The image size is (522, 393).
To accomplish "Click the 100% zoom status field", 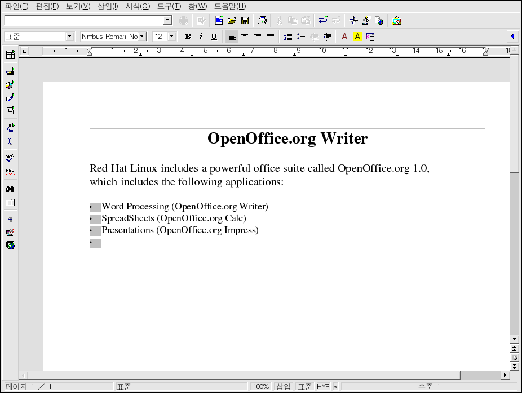I will pos(260,387).
